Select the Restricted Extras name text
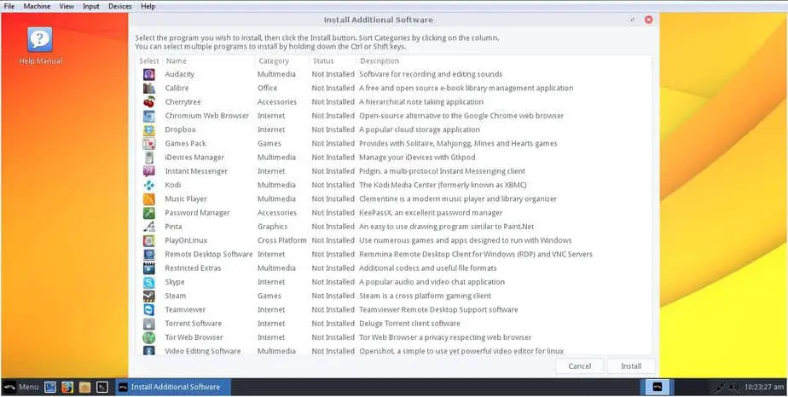The width and height of the screenshot is (788, 397). click(x=193, y=268)
